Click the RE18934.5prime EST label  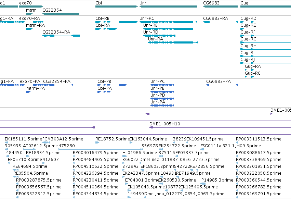click(x=43, y=153)
